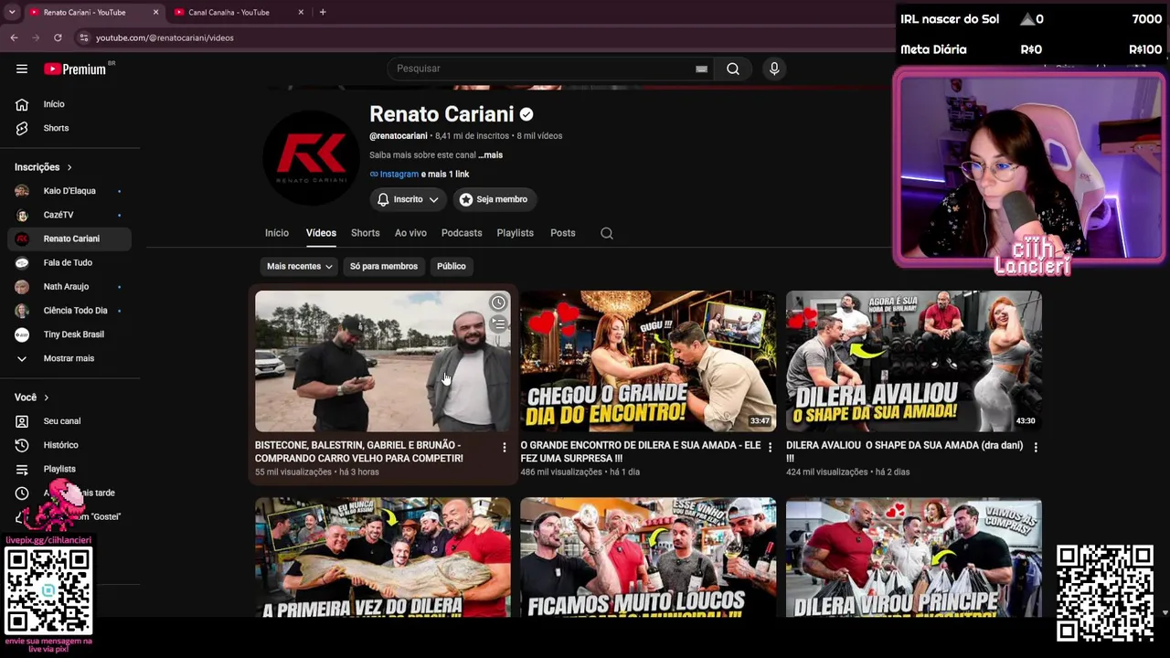Click the O Grande Encontro de Dilera title
This screenshot has height=658, width=1170.
pyautogui.click(x=641, y=451)
